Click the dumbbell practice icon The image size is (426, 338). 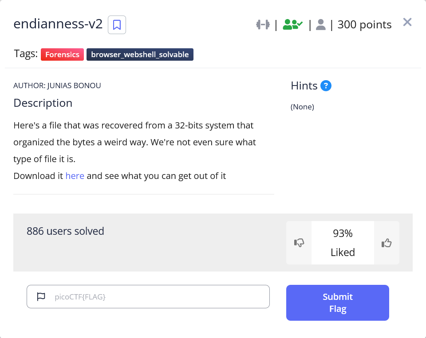[x=263, y=25]
